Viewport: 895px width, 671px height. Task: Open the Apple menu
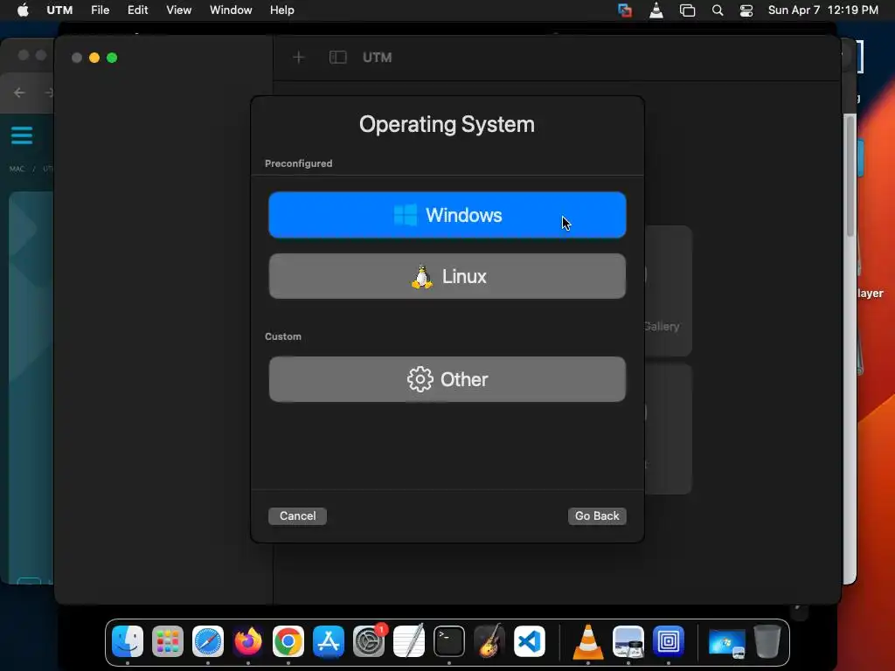23,10
